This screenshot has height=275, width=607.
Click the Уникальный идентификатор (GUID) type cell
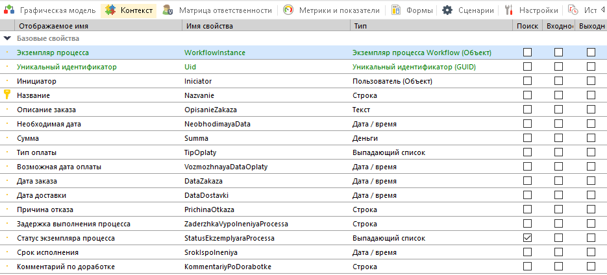click(414, 67)
